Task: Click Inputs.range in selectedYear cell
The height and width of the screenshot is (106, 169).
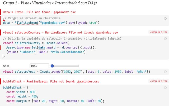Action: [x=50, y=72]
